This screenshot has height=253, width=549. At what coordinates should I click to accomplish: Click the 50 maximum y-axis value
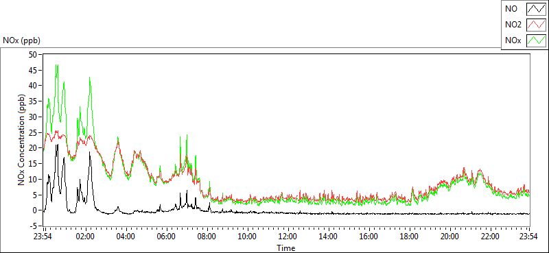[x=33, y=54]
